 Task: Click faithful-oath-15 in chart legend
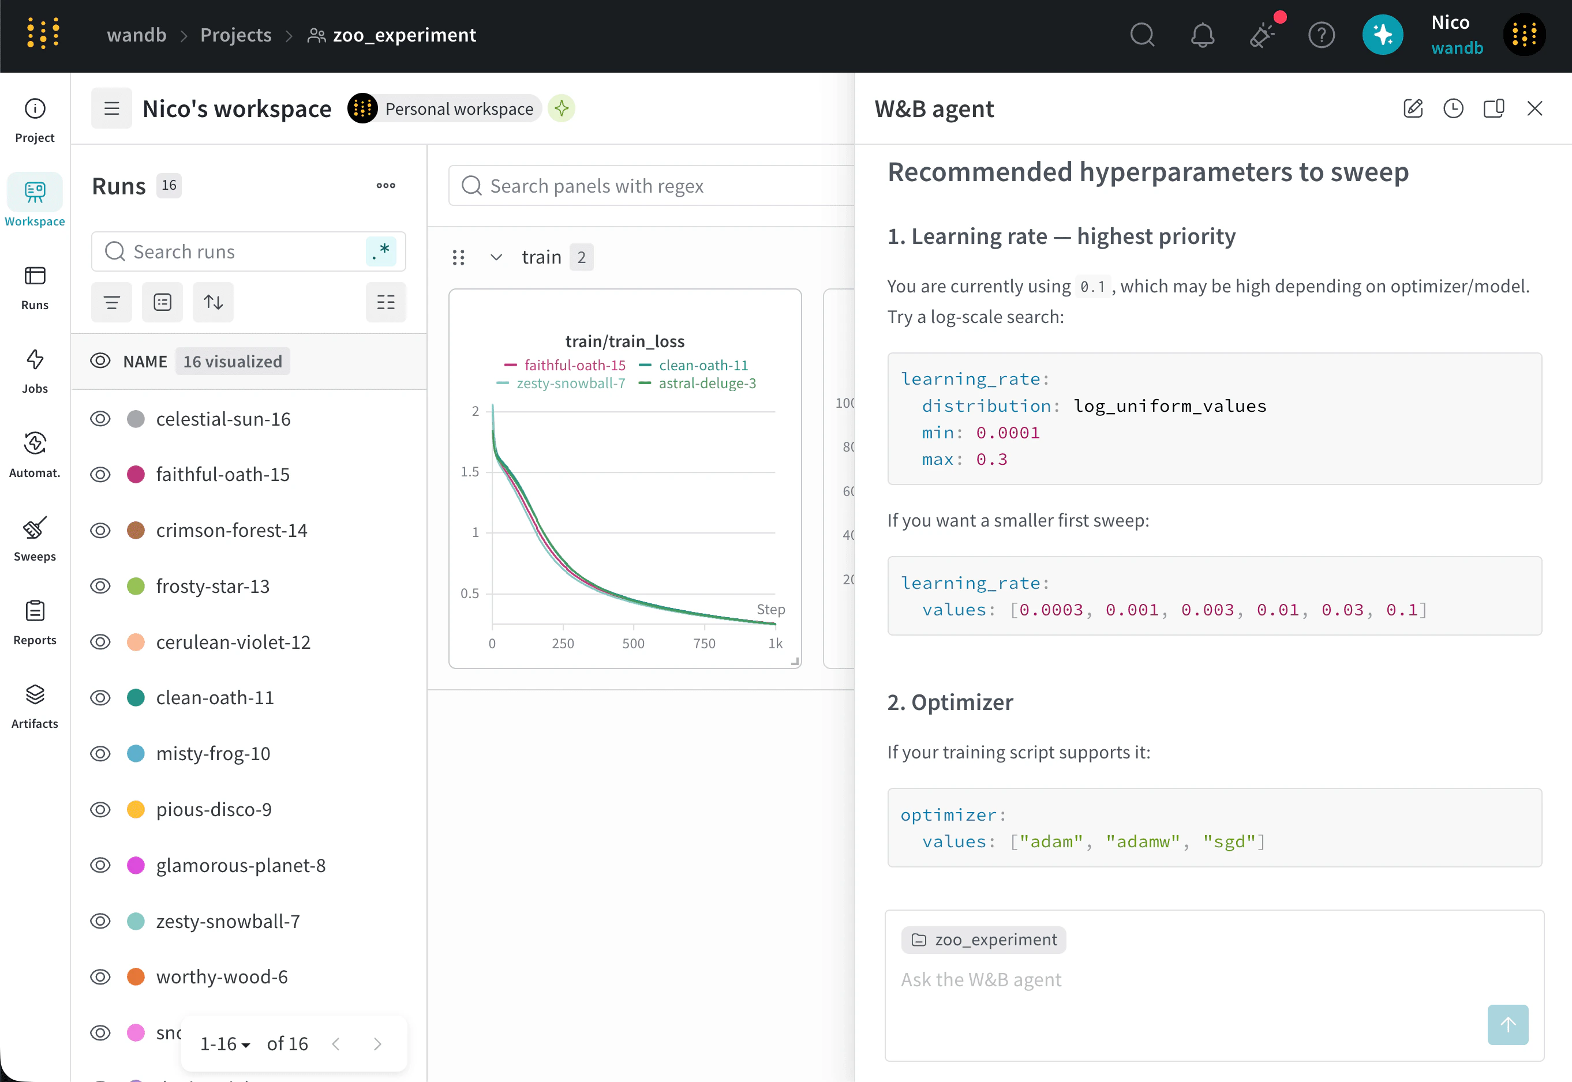[574, 365]
